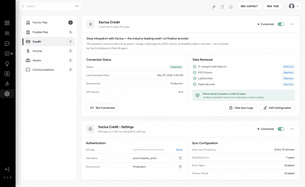Image resolution: width=305 pixels, height=187 pixels.
Task: Focus the Search field
Action: [51, 6]
